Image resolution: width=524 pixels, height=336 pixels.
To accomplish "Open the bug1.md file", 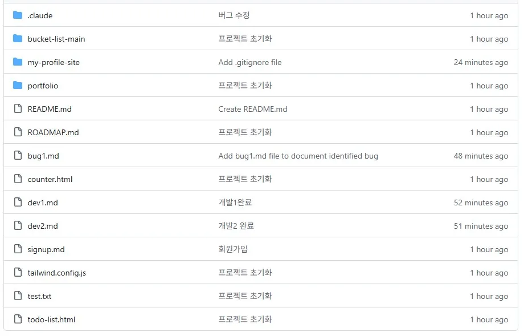I will (x=41, y=156).
